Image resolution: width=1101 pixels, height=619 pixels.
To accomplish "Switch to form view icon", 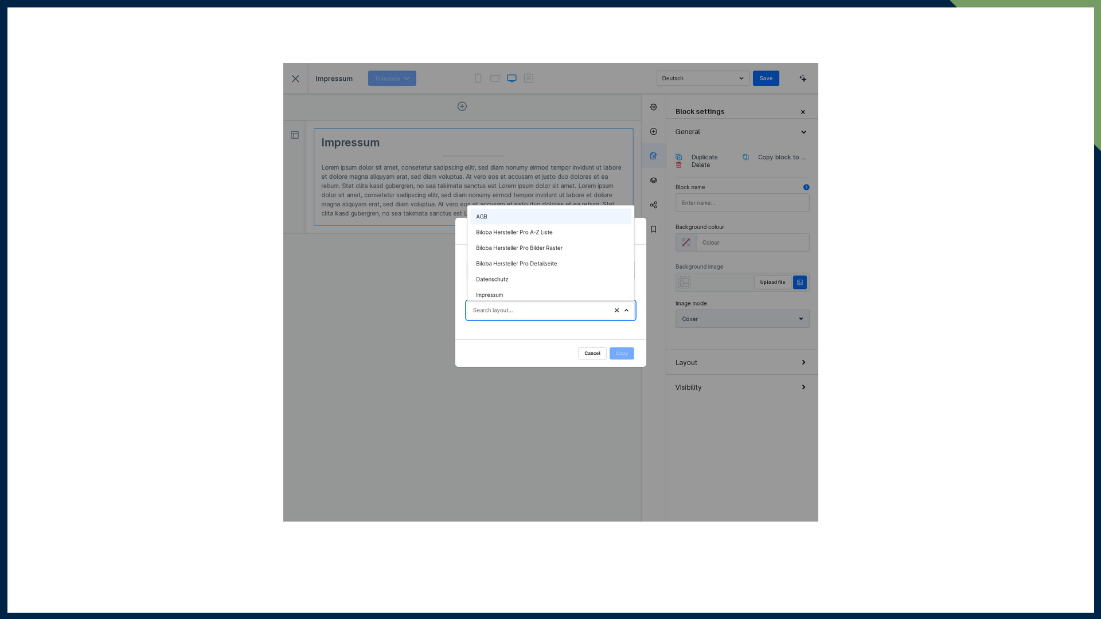I will click(x=529, y=79).
